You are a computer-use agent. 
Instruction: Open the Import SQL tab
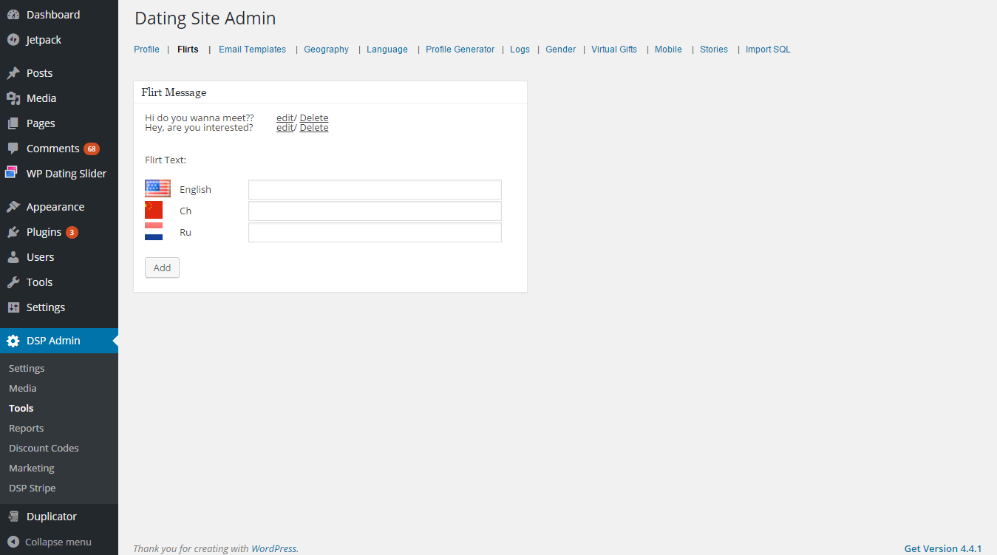(768, 50)
